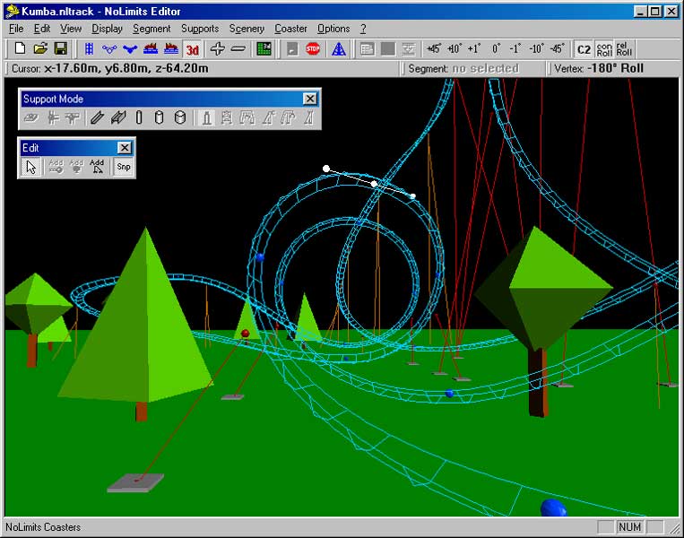The height and width of the screenshot is (538, 684).
Task: Toggle the Snp snap button
Action: 124,167
